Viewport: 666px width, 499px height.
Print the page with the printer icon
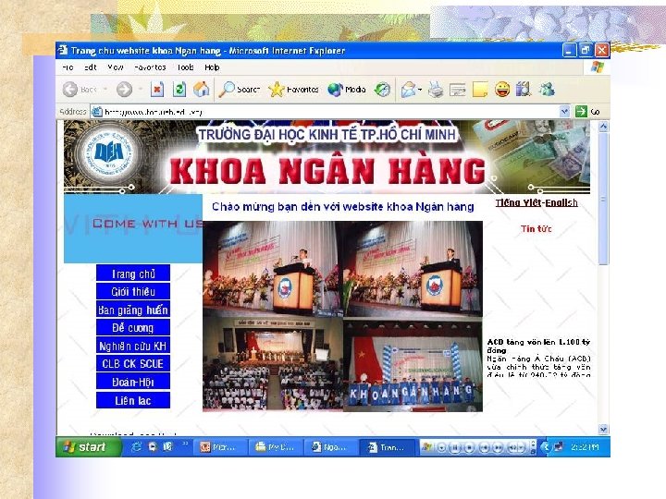[436, 90]
